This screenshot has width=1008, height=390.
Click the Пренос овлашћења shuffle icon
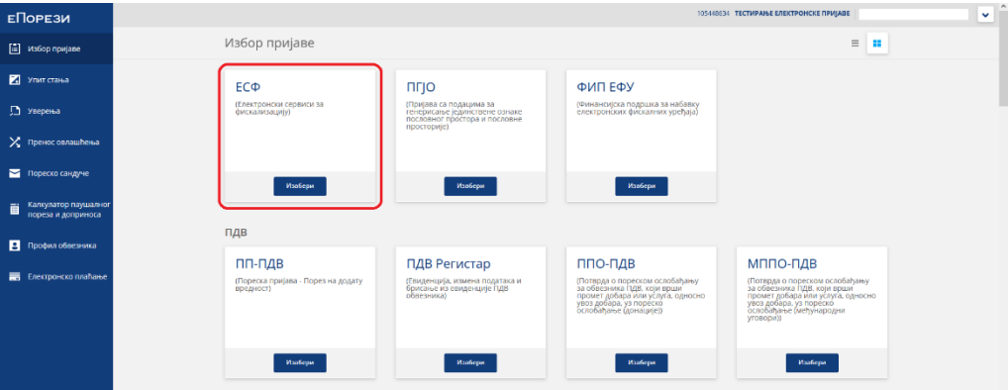click(14, 143)
